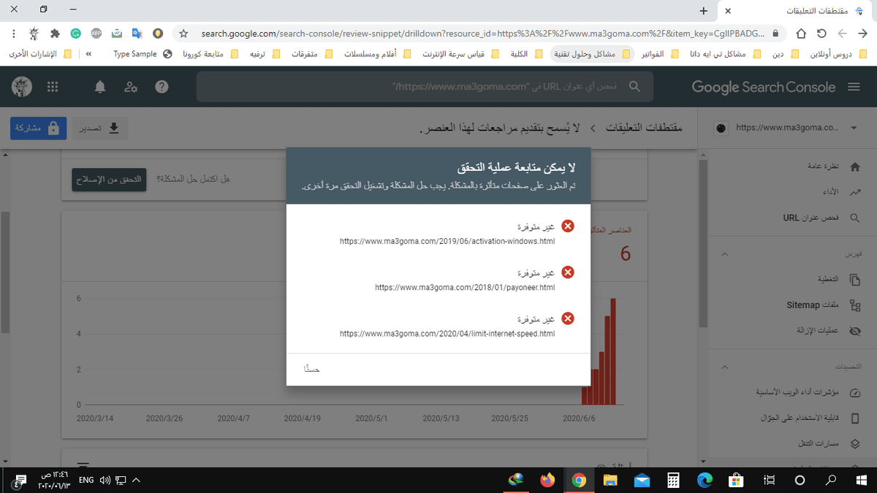Viewport: 877px width, 493px height.
Task: Open Calculator from the taskbar
Action: click(673, 480)
